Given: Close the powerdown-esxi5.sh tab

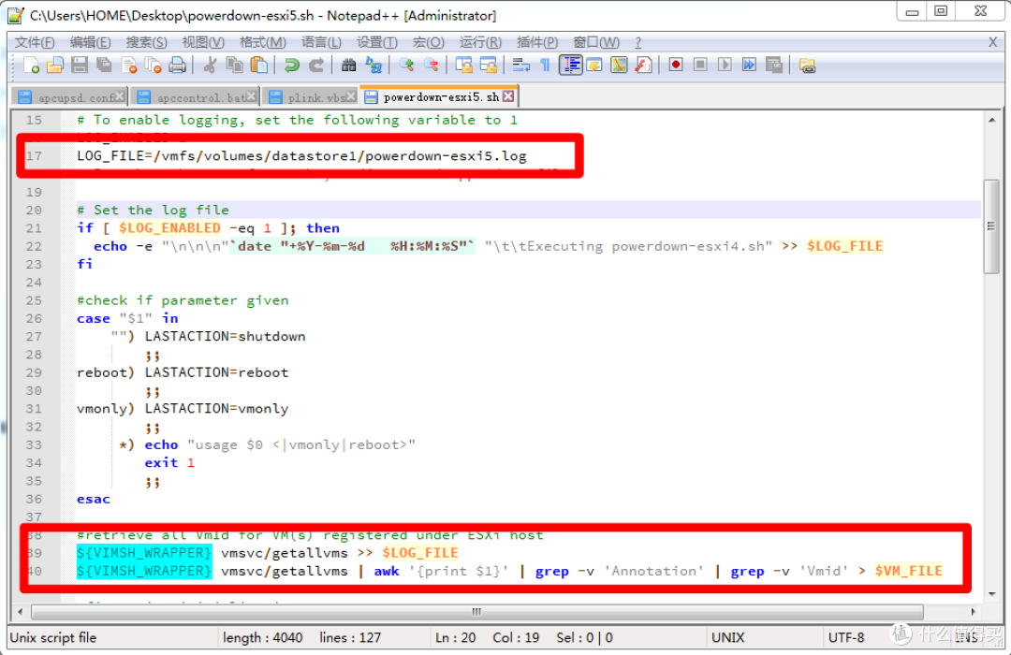Looking at the screenshot, I should pyautogui.click(x=508, y=96).
